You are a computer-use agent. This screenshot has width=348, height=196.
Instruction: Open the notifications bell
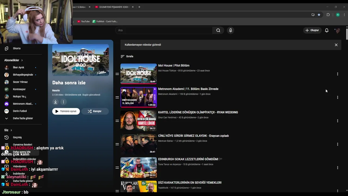(x=327, y=30)
